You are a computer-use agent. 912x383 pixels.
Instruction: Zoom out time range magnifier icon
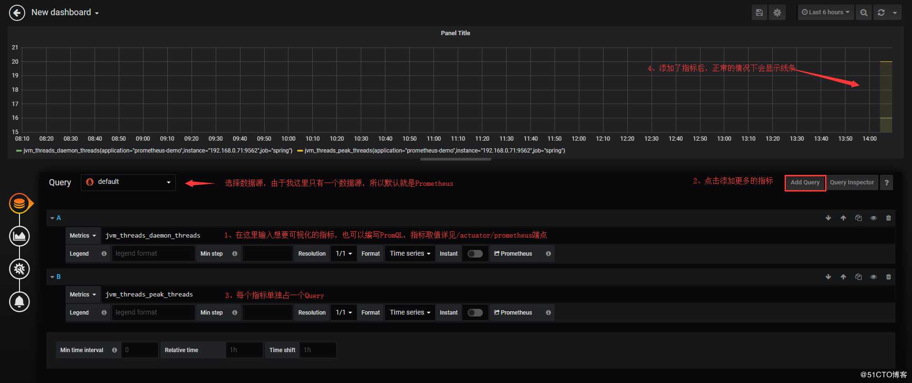click(864, 12)
